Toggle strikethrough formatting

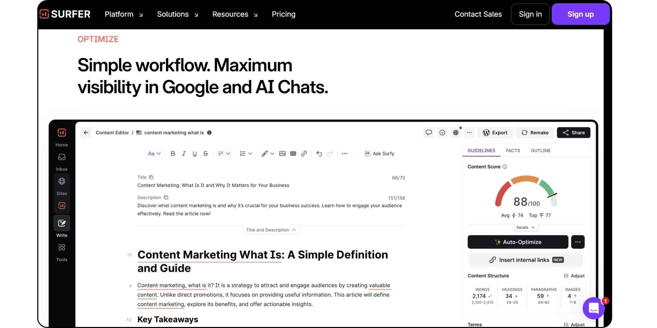[206, 154]
